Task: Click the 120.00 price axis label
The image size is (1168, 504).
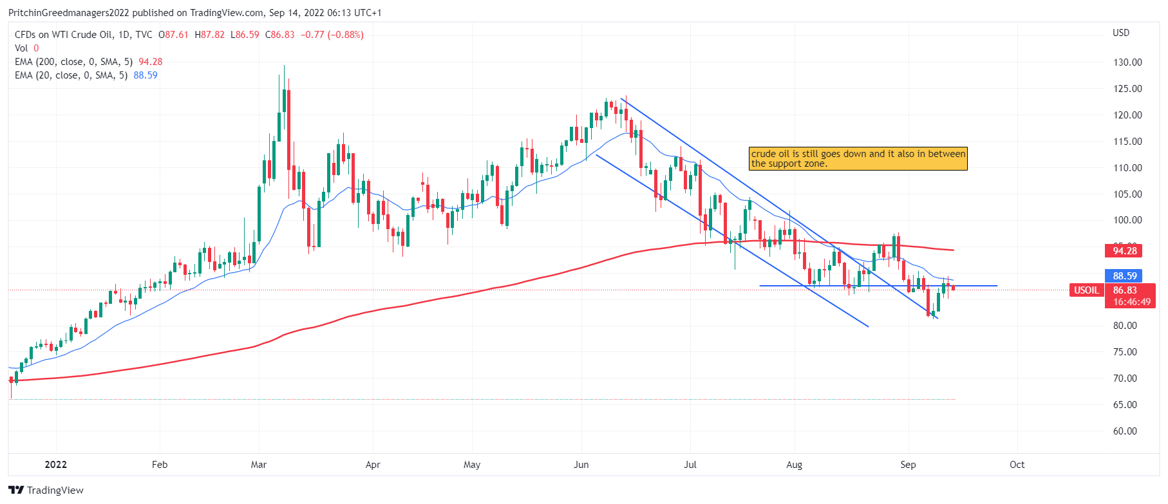Action: click(1127, 115)
